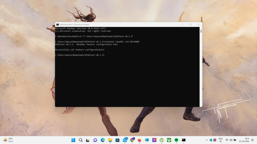Open the Windows Start menu
Viewport: 257px width, 144px height.
click(x=73, y=140)
